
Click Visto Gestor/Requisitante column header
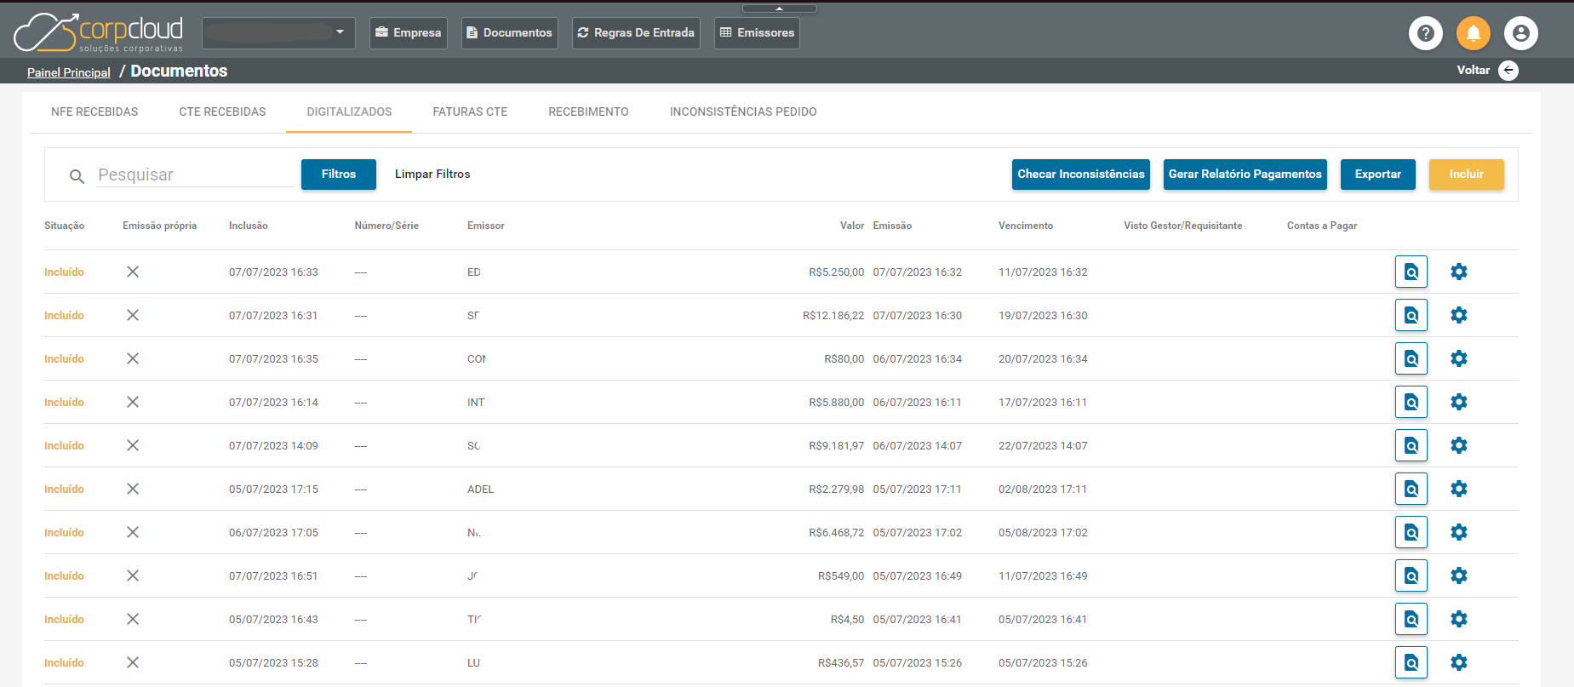[1183, 226]
